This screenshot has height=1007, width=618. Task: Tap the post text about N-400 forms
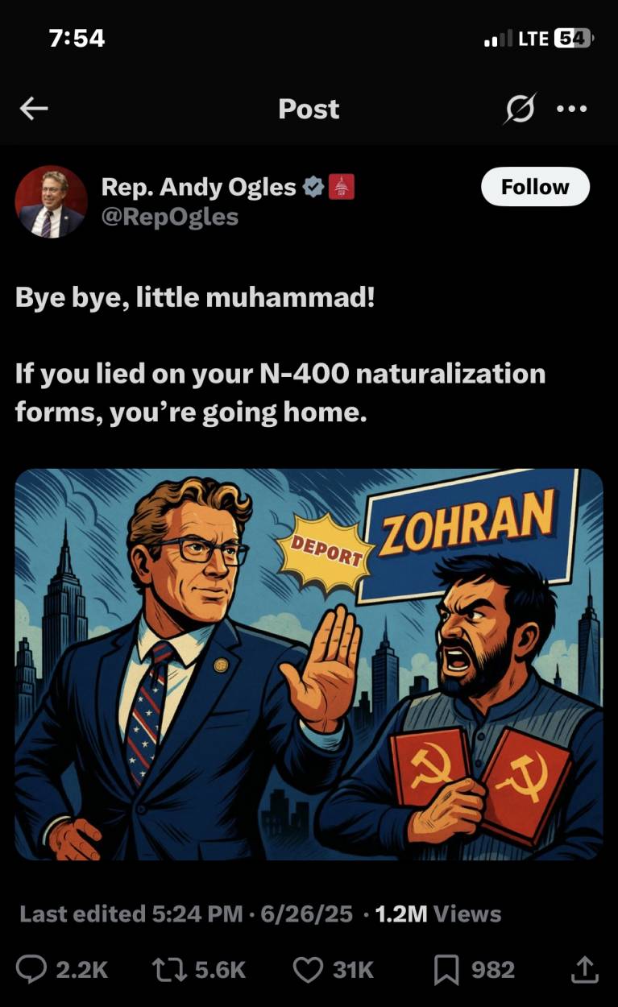coord(280,393)
